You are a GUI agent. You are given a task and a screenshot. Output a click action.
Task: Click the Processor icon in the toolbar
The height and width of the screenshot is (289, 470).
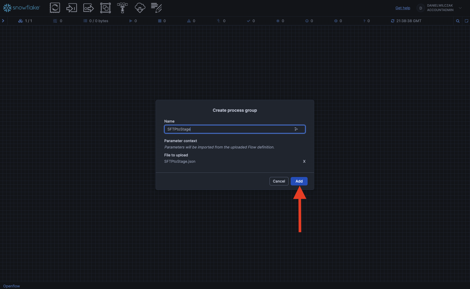coord(55,8)
